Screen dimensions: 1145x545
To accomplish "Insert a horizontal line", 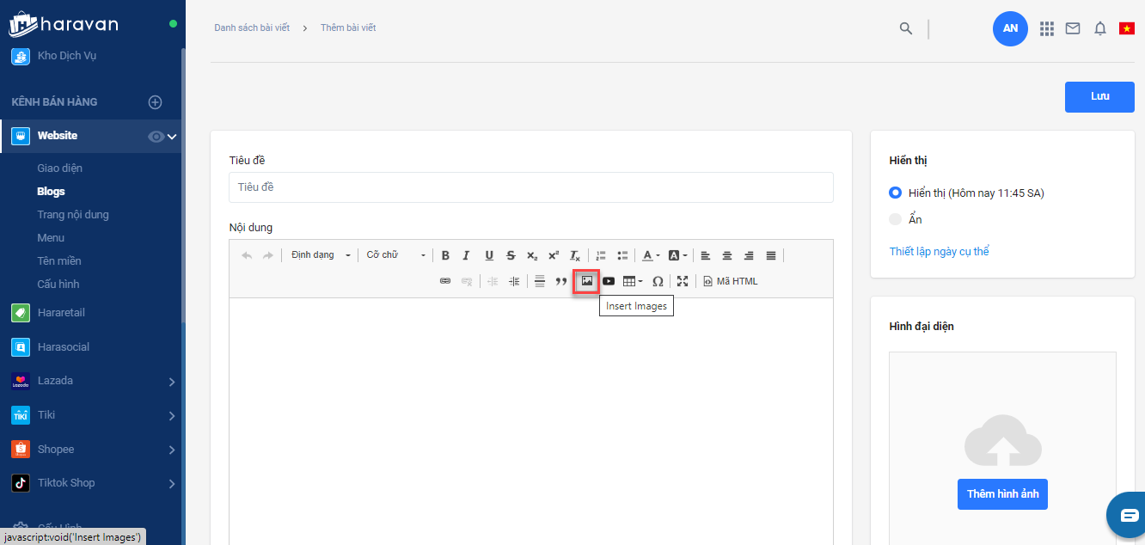I will (540, 281).
